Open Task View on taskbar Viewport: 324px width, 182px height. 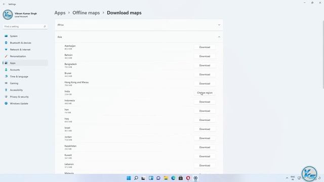click(x=143, y=178)
